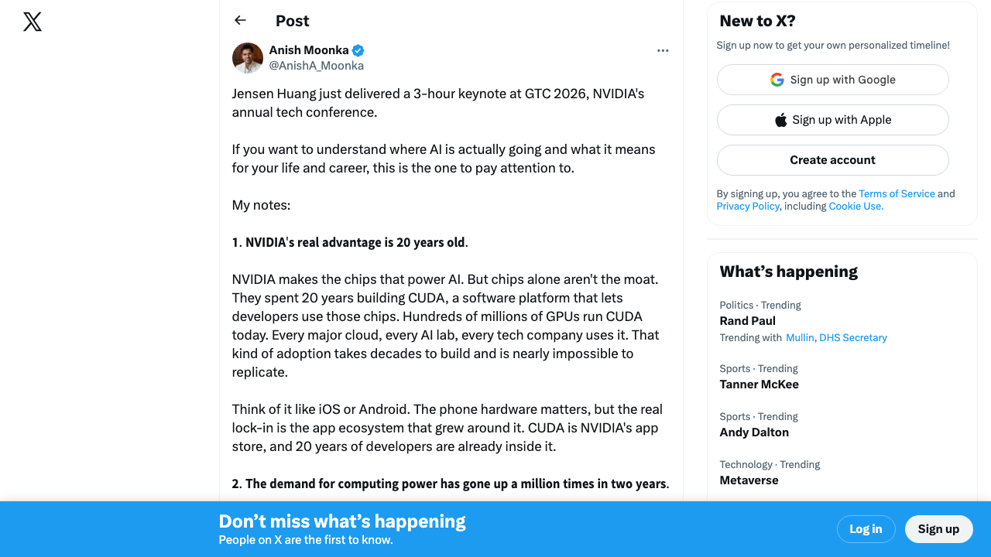Open the @AnishA_Moonka handle link
This screenshot has width=991, height=557.
click(316, 66)
